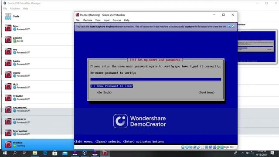Launch Microsoft Edge from the taskbar
This screenshot has height=157, width=279.
point(45,153)
